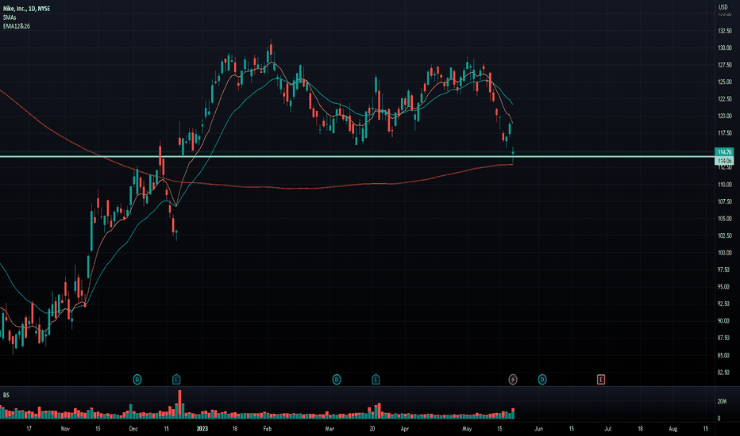Viewport: 740px width, 436px height.
Task: Click the BS volume indicator label
Action: point(6,395)
